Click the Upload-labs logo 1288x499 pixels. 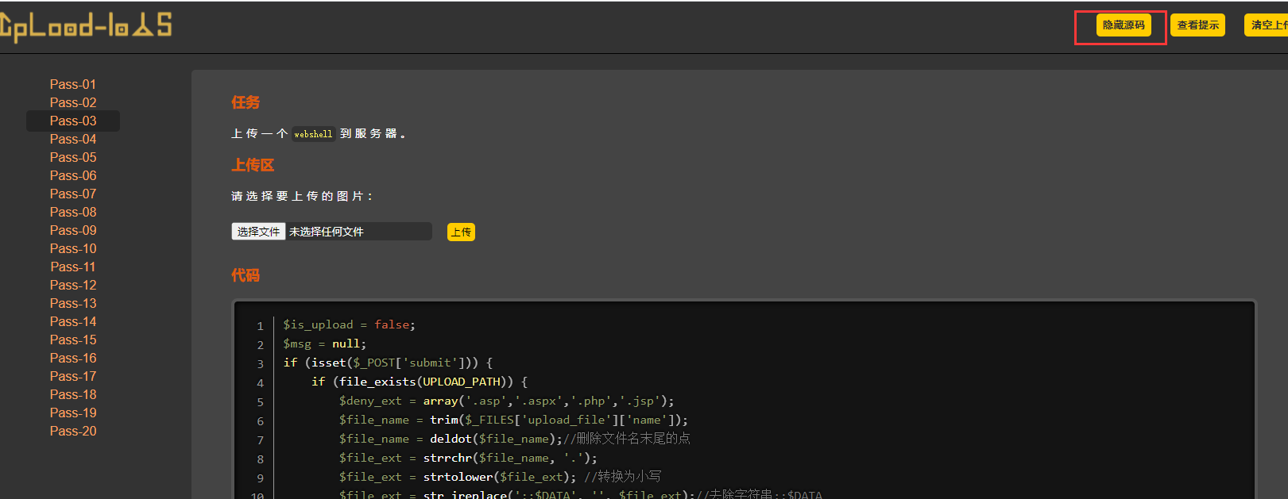(86, 26)
